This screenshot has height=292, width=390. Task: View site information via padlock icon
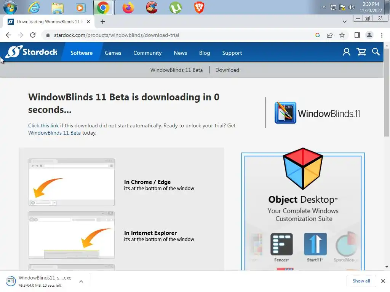[48, 35]
